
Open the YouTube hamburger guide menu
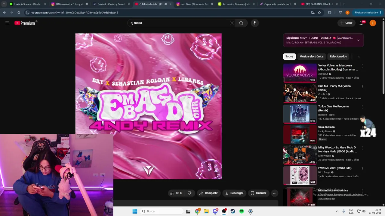pos(7,23)
